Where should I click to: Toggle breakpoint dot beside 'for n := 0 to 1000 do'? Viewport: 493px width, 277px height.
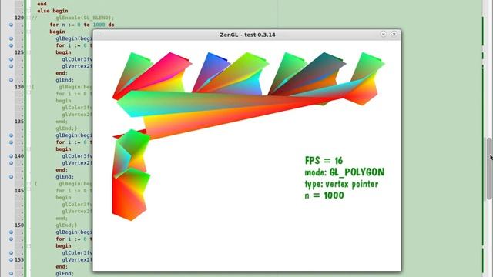click(12, 25)
